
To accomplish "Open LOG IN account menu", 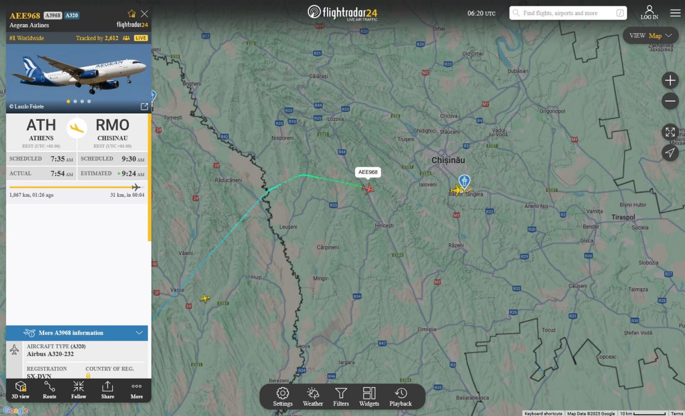I will pyautogui.click(x=649, y=13).
